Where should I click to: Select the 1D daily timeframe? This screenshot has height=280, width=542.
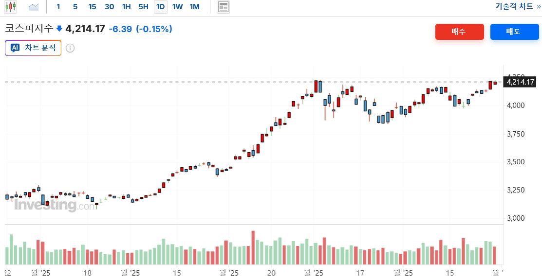click(160, 7)
